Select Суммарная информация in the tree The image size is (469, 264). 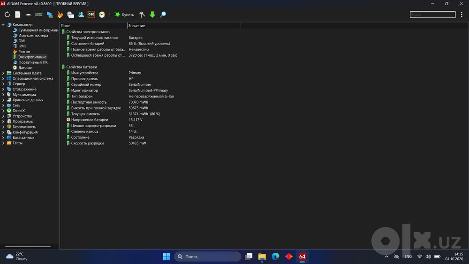pyautogui.click(x=38, y=30)
